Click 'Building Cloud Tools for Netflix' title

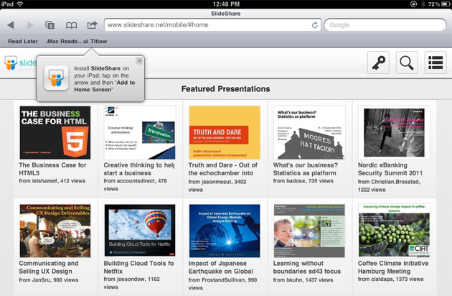tap(138, 267)
